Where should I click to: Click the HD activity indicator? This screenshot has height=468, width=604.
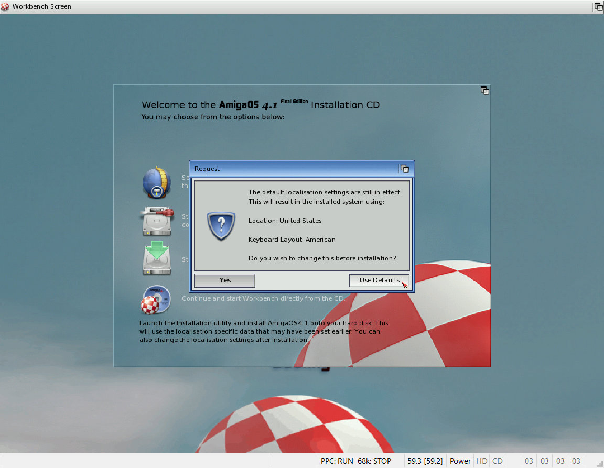coord(481,461)
